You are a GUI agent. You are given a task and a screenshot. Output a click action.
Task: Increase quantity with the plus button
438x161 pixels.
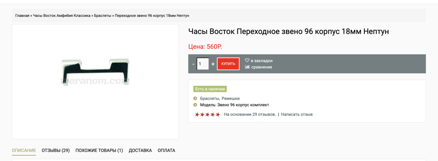click(213, 64)
